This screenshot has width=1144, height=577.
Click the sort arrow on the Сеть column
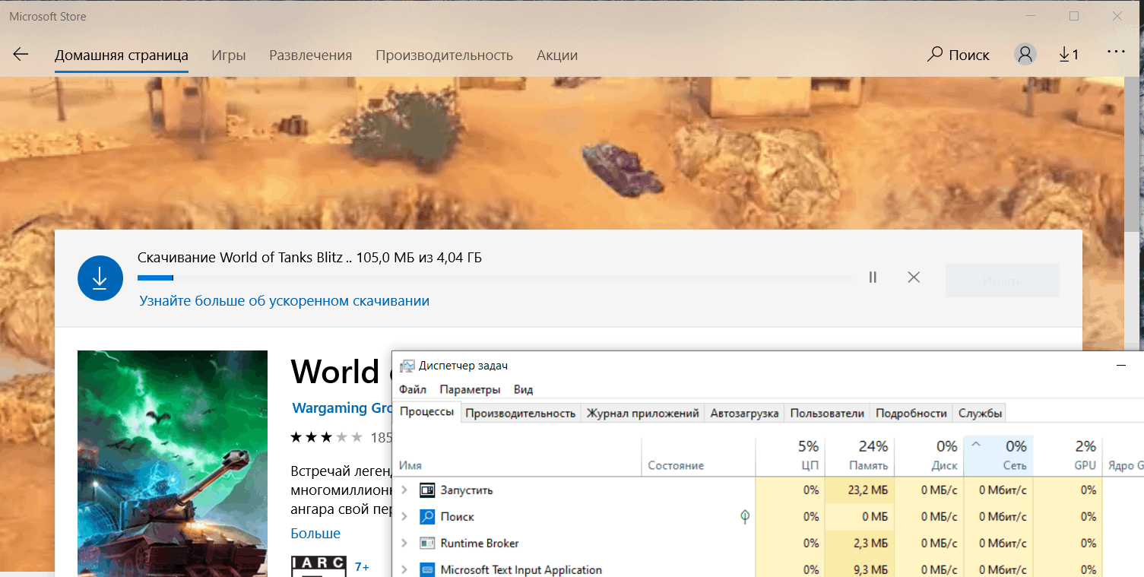976,444
